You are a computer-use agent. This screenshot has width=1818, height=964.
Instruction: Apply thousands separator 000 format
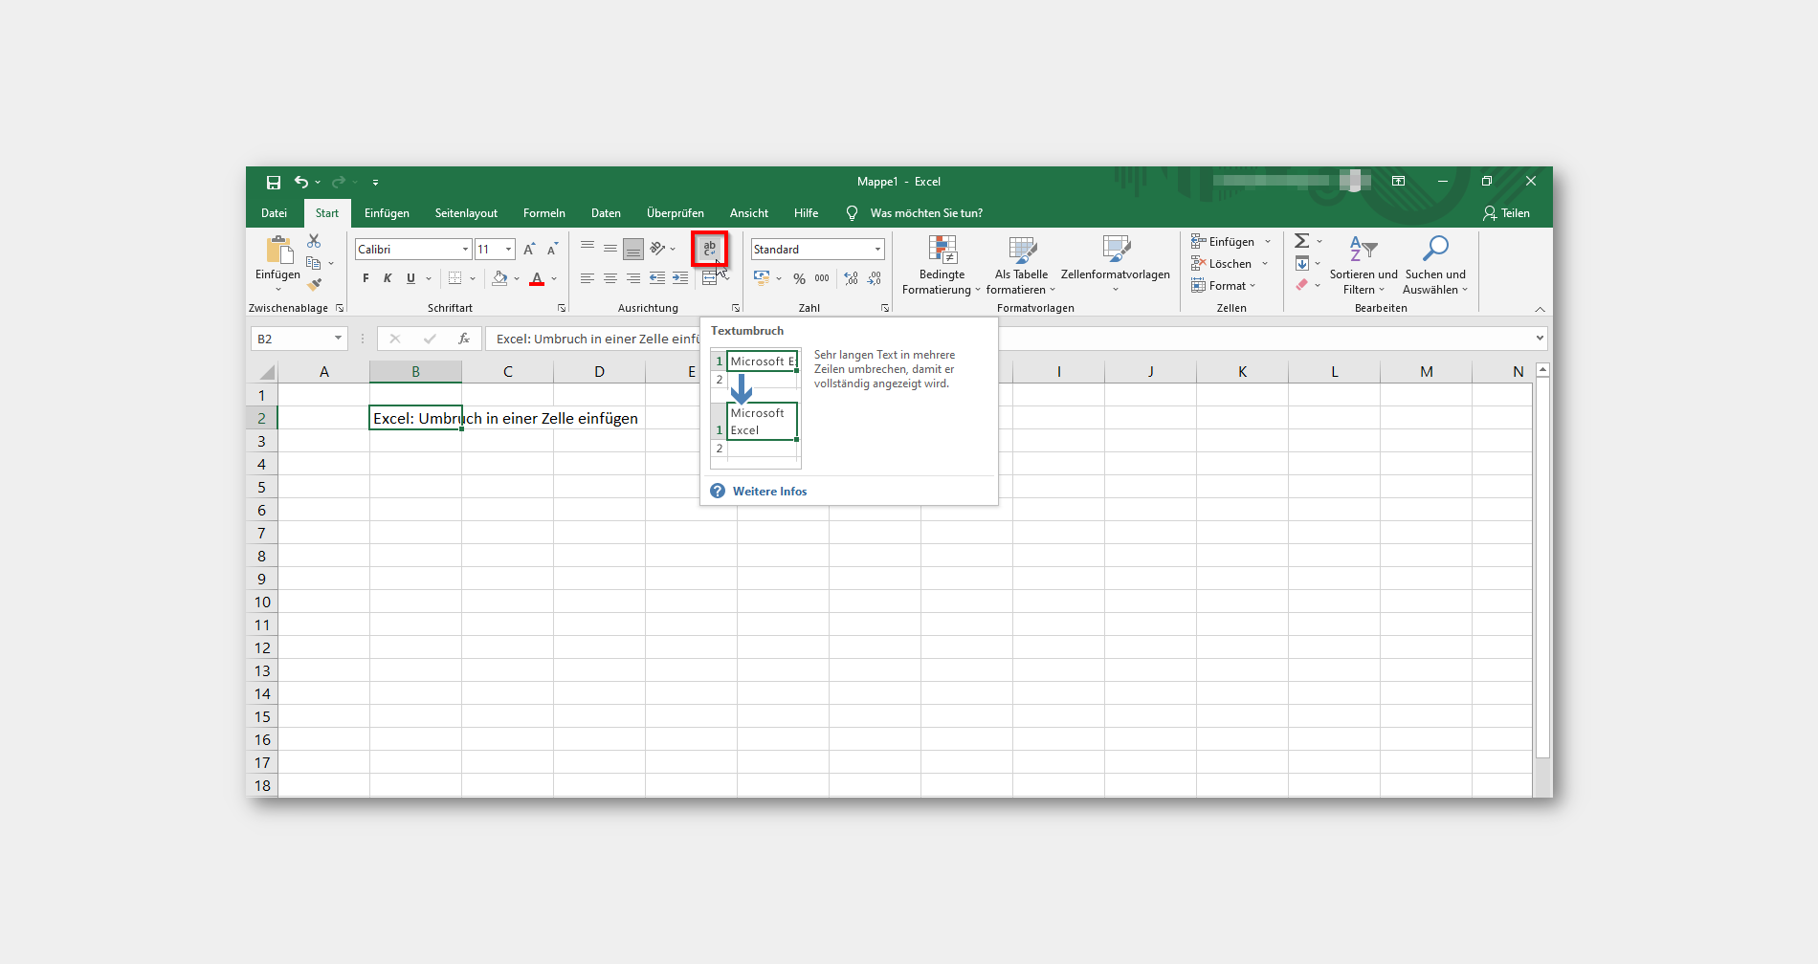(822, 279)
